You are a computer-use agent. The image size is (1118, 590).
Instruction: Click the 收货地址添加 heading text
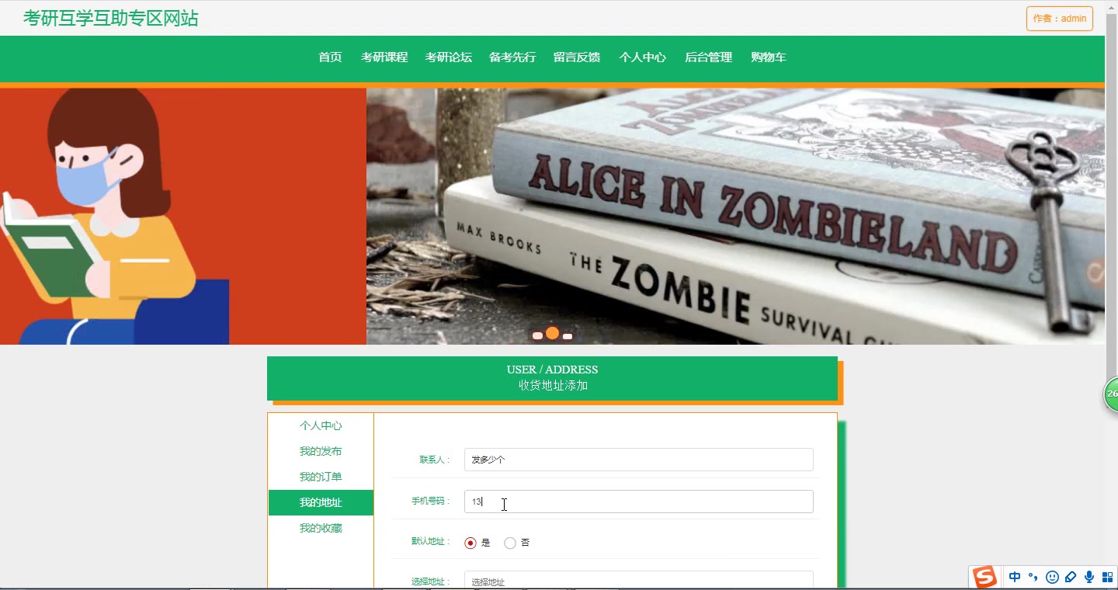pyautogui.click(x=553, y=385)
